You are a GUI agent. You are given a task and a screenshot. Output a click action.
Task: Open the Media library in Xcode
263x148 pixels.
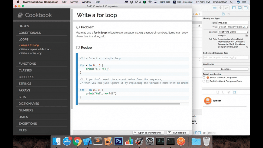pyautogui.click(x=234, y=92)
